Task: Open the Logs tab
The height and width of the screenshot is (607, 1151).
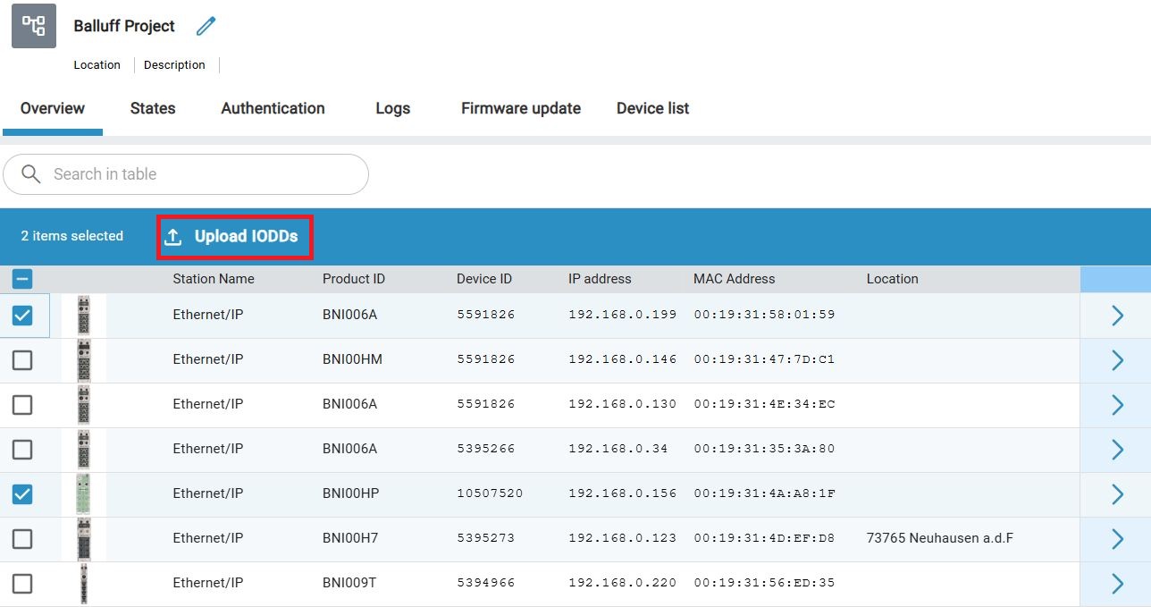Action: [x=393, y=108]
